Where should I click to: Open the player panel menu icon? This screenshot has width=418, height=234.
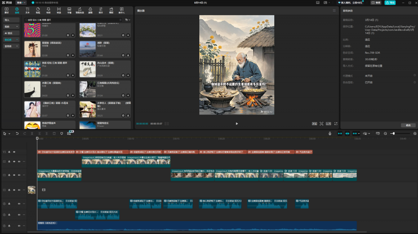334,11
